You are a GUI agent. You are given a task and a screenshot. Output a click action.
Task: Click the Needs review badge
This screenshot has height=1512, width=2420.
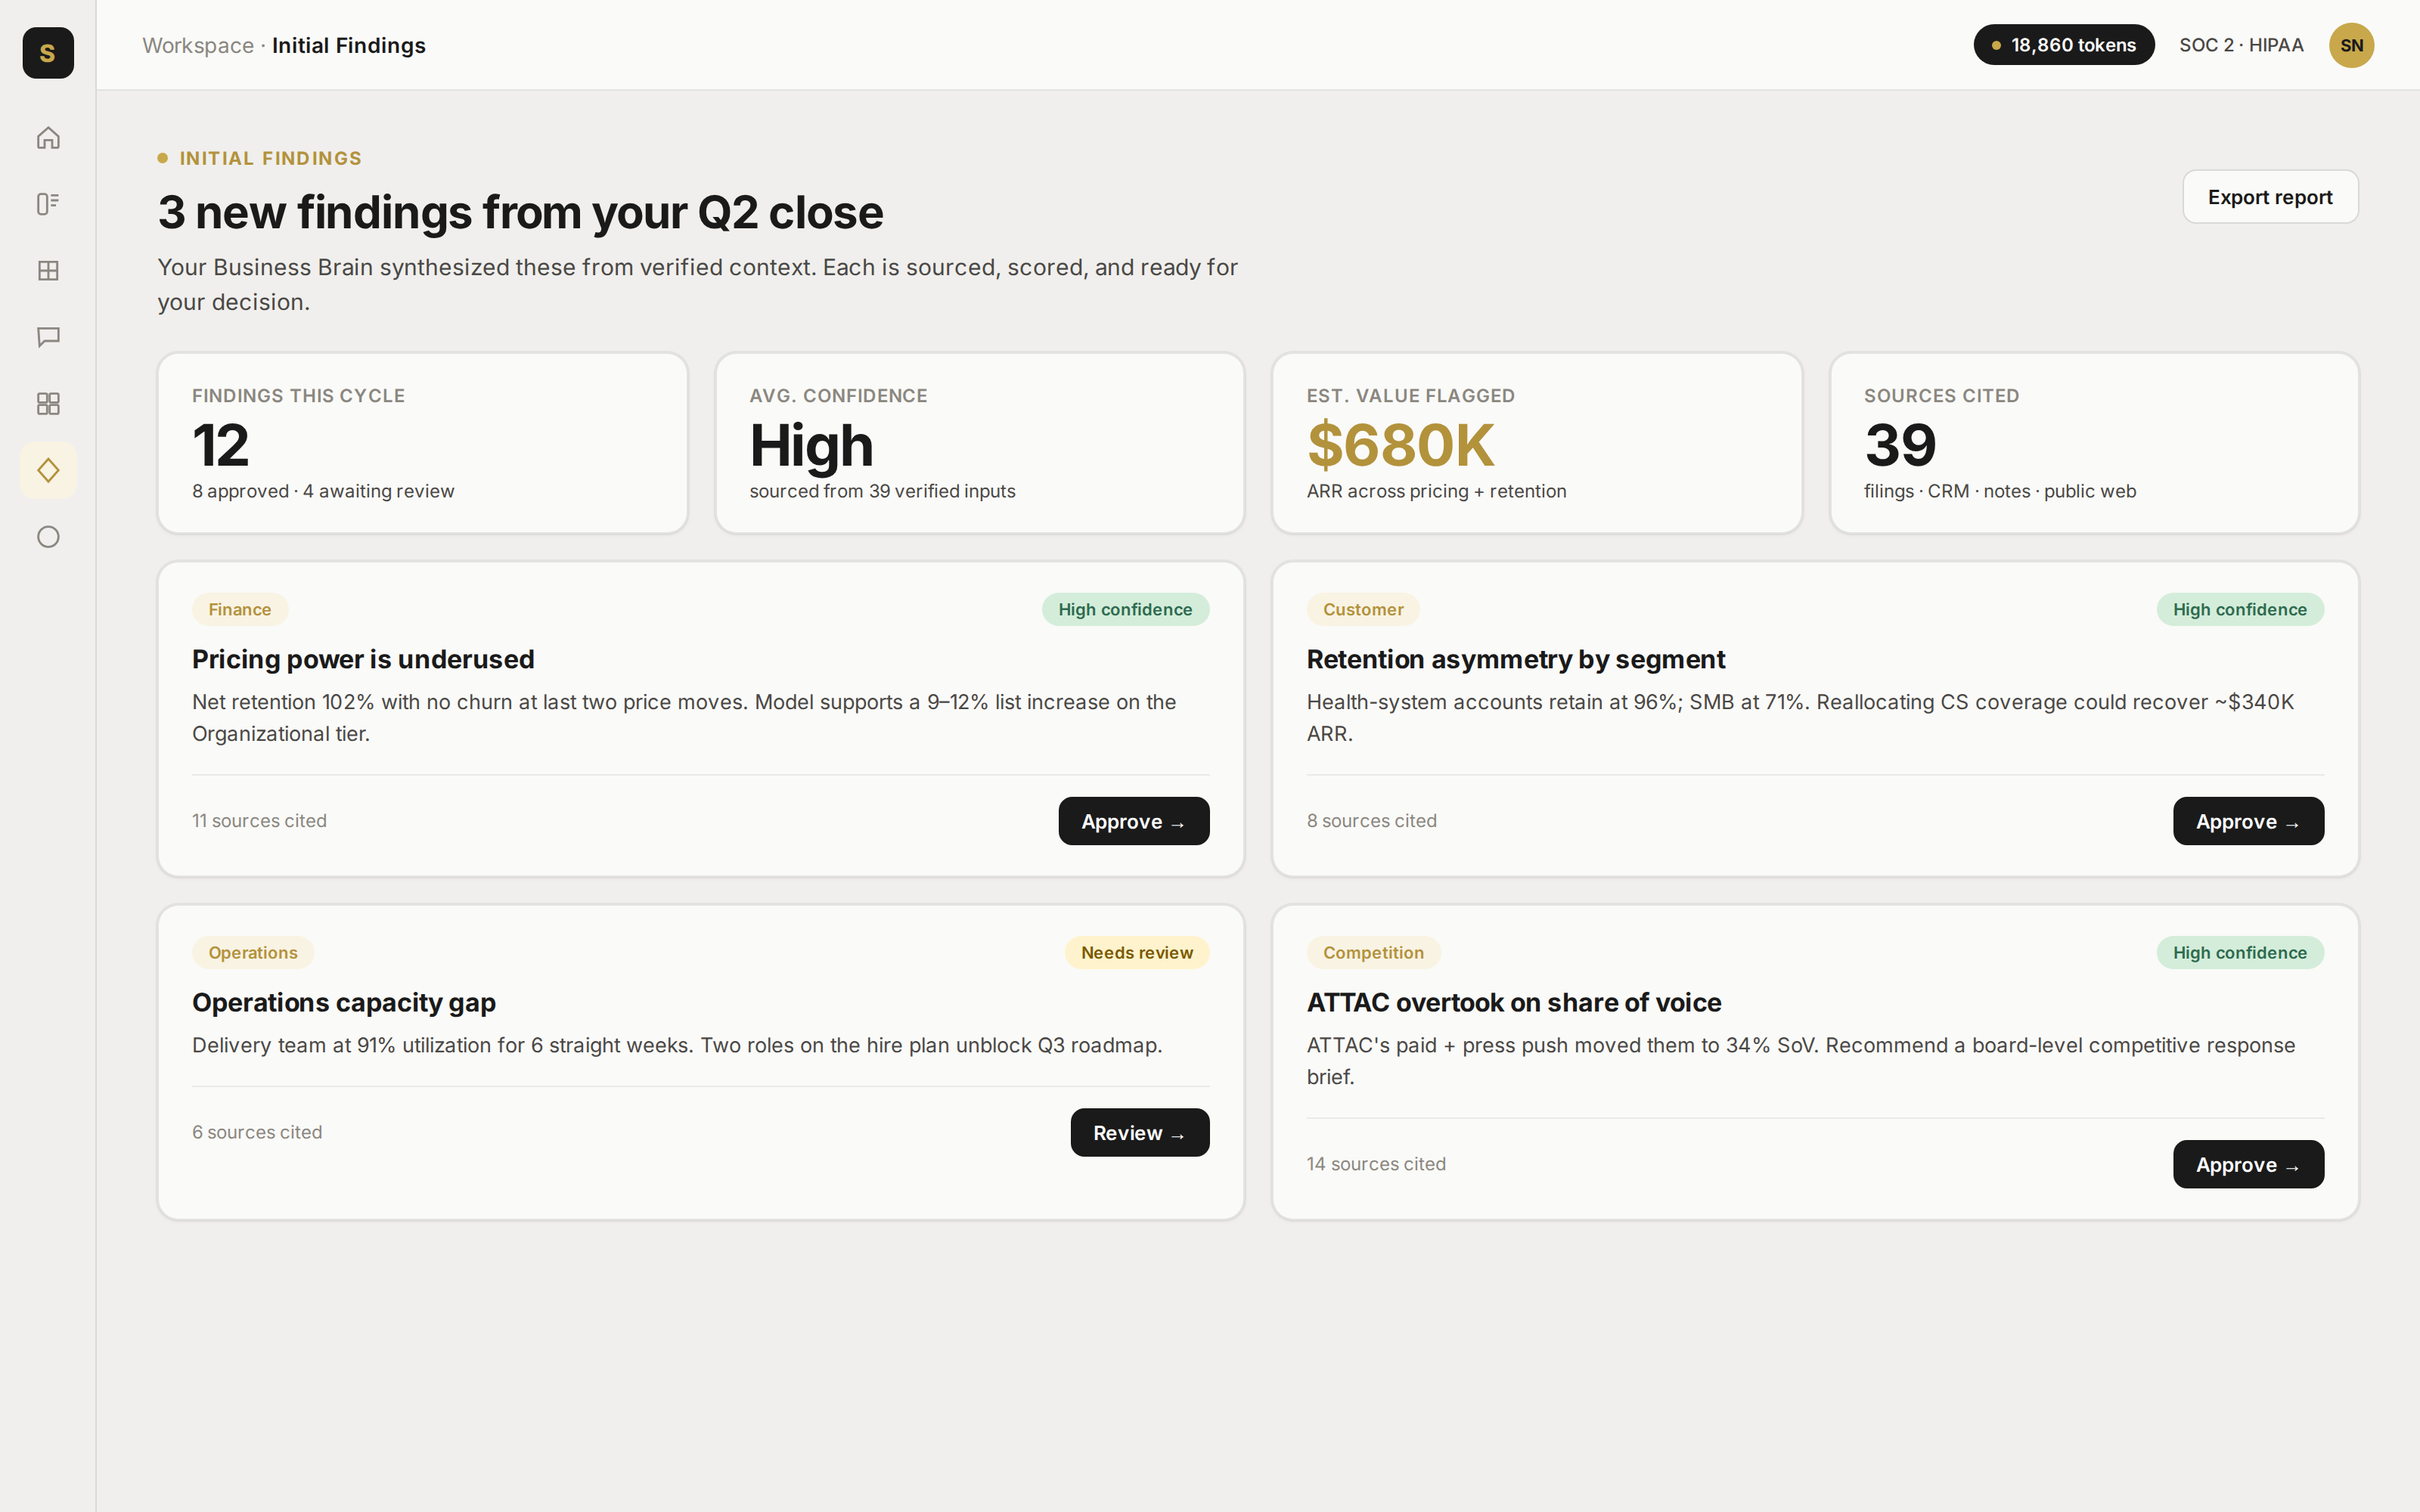click(1137, 953)
